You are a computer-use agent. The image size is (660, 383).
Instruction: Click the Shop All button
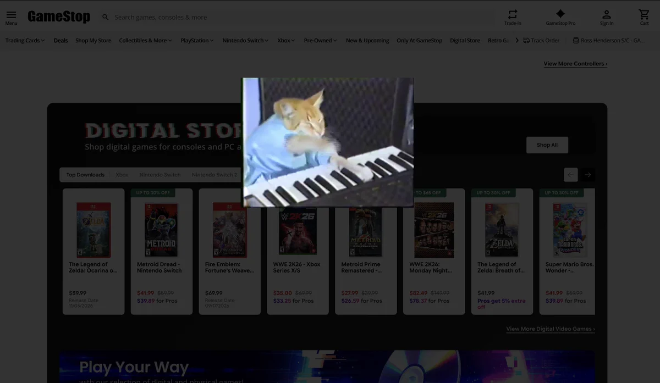547,145
